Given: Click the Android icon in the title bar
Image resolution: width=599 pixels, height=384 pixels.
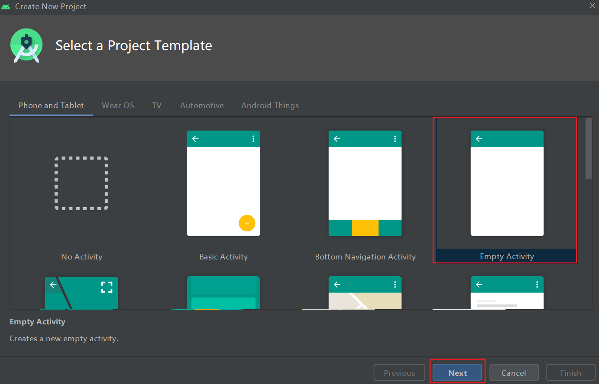Looking at the screenshot, I should tap(6, 6).
